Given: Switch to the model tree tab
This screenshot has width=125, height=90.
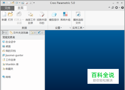Looking at the screenshot, I should click(x=4, y=33).
